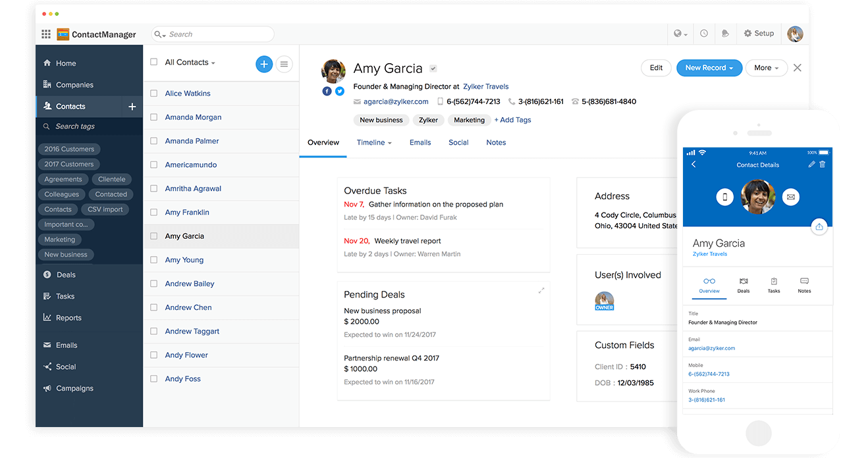Click the blue add contact plus button
Image resolution: width=843 pixels, height=458 pixels.
pyautogui.click(x=264, y=64)
